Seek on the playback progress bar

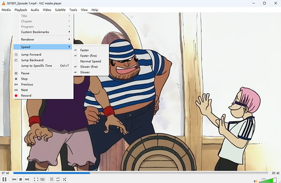(x=140, y=173)
